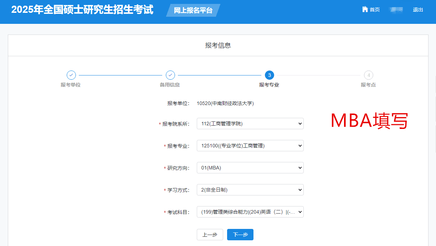Open the 研究方向 dropdown showing 01(MBA)
Viewport: 436px width, 246px height.
[x=250, y=168]
